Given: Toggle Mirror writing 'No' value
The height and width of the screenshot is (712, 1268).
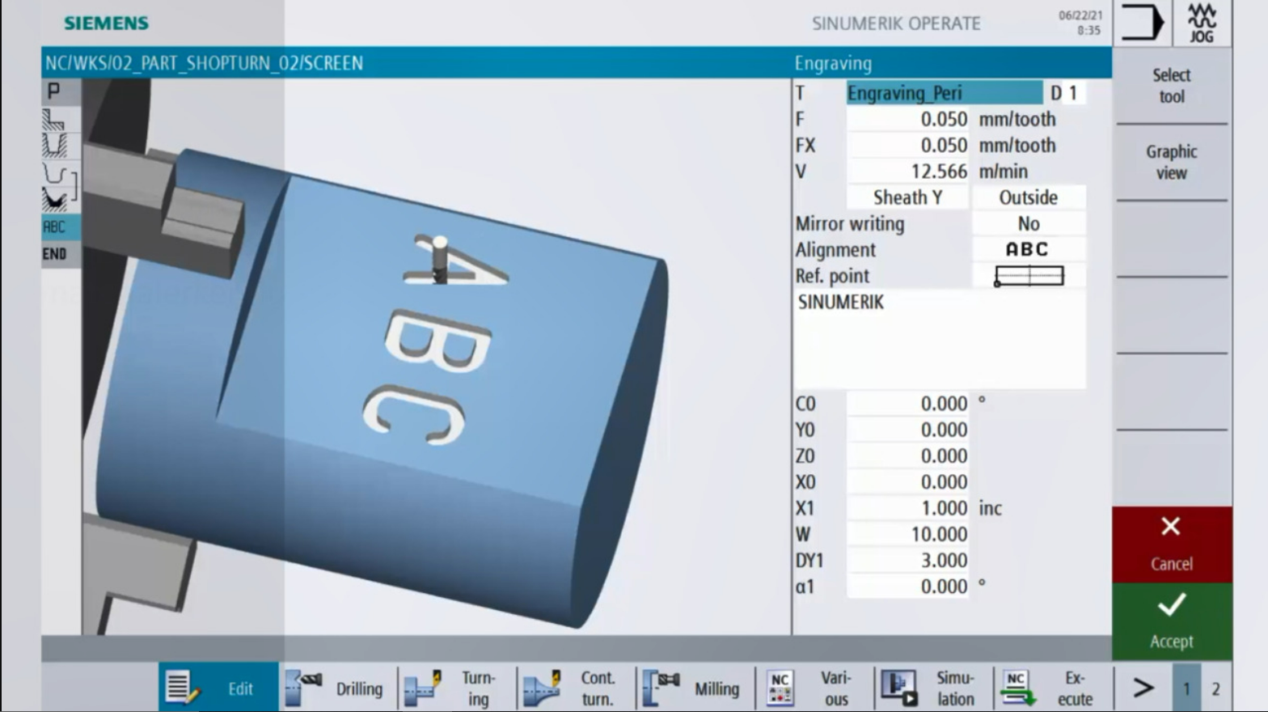Looking at the screenshot, I should pos(1029,223).
